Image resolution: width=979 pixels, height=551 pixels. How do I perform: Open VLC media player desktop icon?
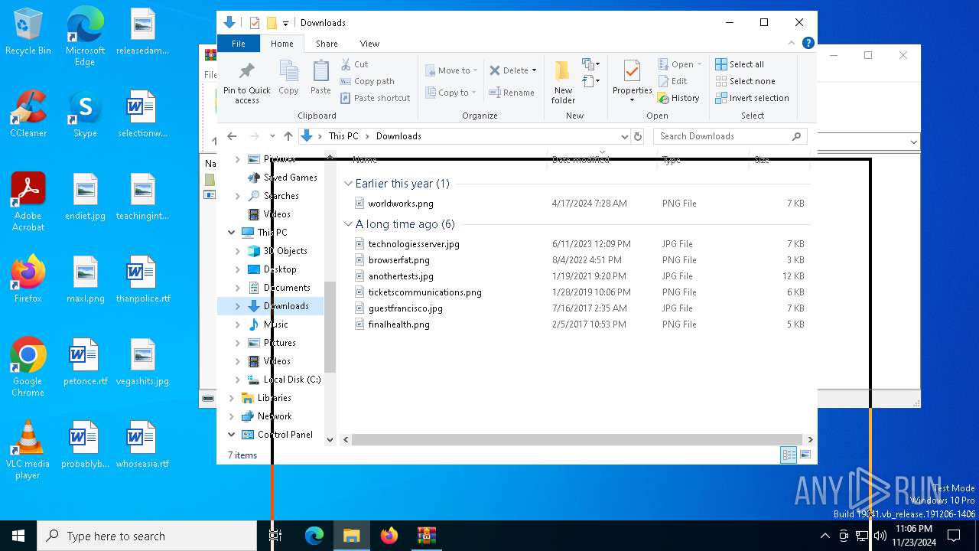[x=28, y=452]
